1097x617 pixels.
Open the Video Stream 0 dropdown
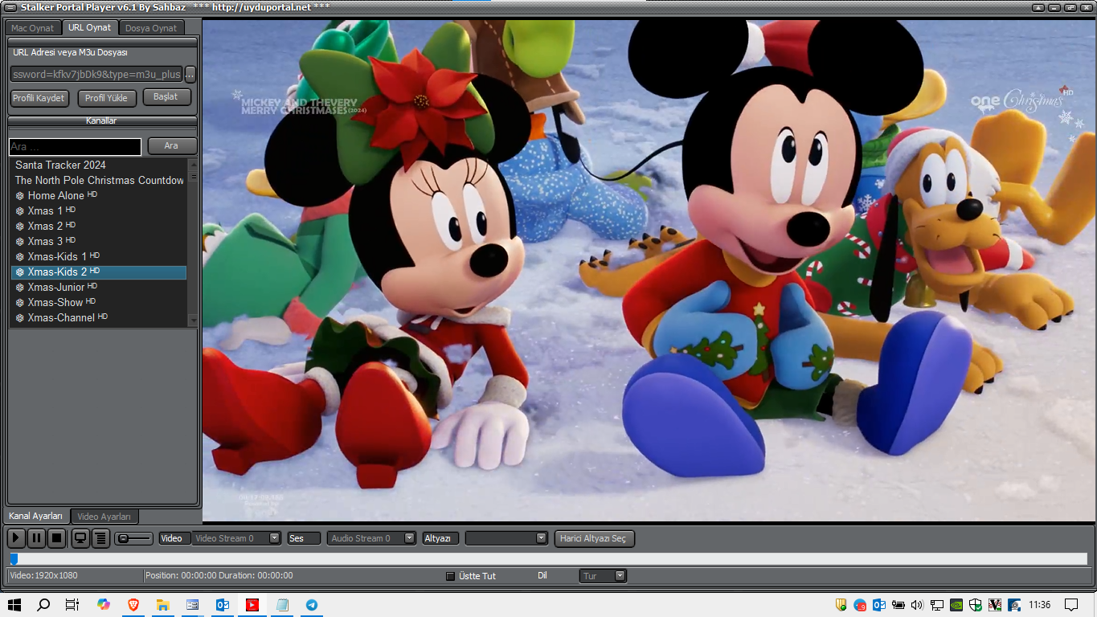(x=237, y=538)
